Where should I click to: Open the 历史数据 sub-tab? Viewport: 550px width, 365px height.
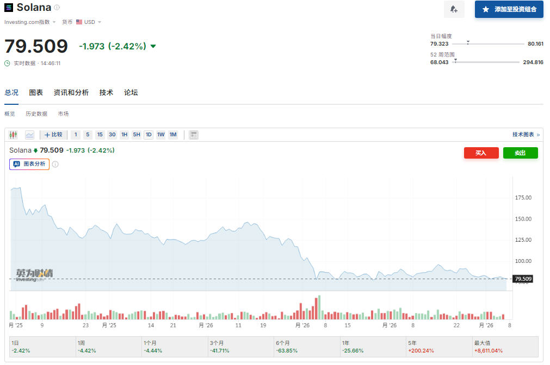36,114
